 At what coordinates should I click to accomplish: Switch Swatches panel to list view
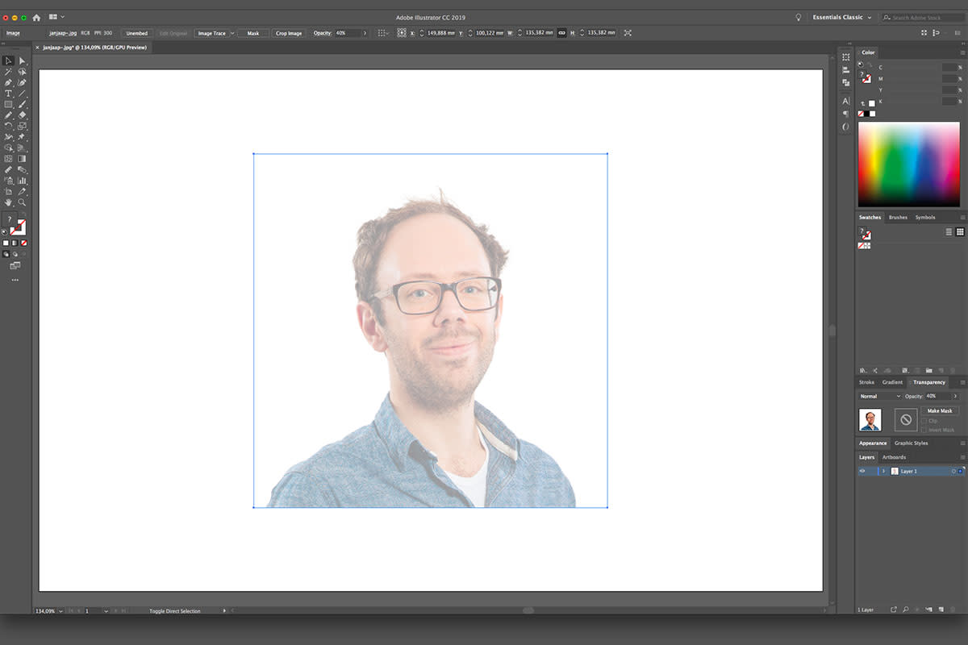949,231
